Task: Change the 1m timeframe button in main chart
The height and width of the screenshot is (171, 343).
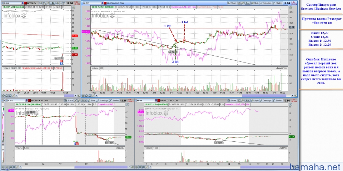Action: 247,3
